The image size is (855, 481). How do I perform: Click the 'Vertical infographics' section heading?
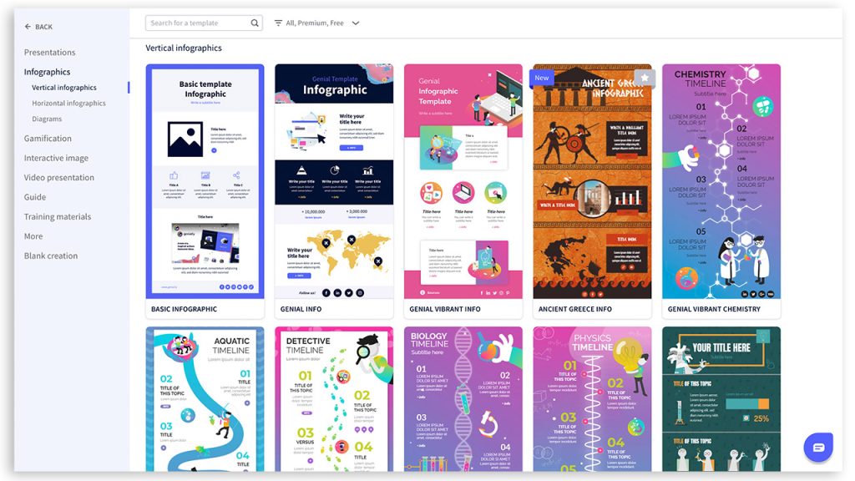[184, 48]
